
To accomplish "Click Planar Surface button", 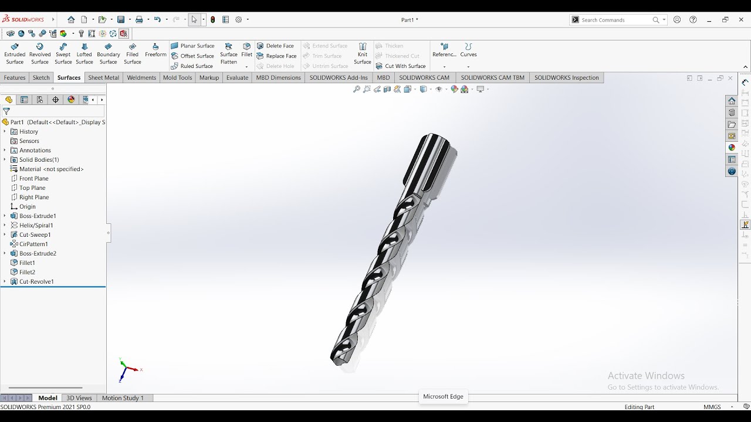I will [192, 46].
